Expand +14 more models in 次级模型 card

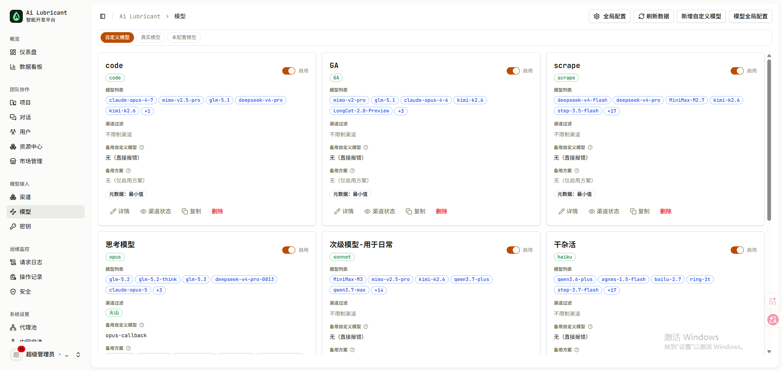tap(379, 290)
